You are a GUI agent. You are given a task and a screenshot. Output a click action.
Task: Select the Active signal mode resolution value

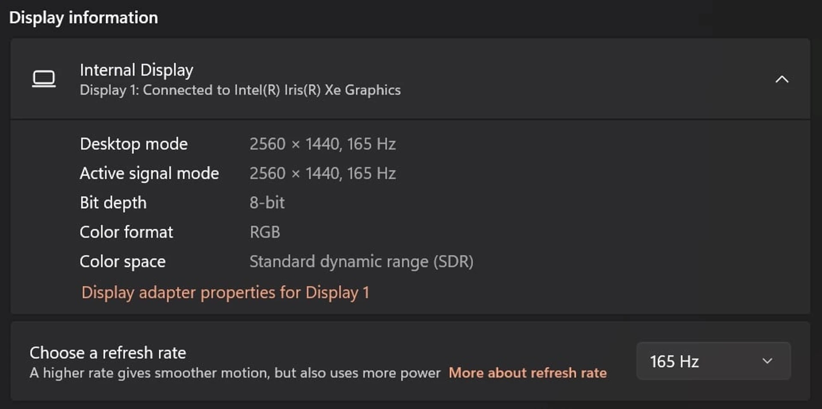[x=322, y=173]
